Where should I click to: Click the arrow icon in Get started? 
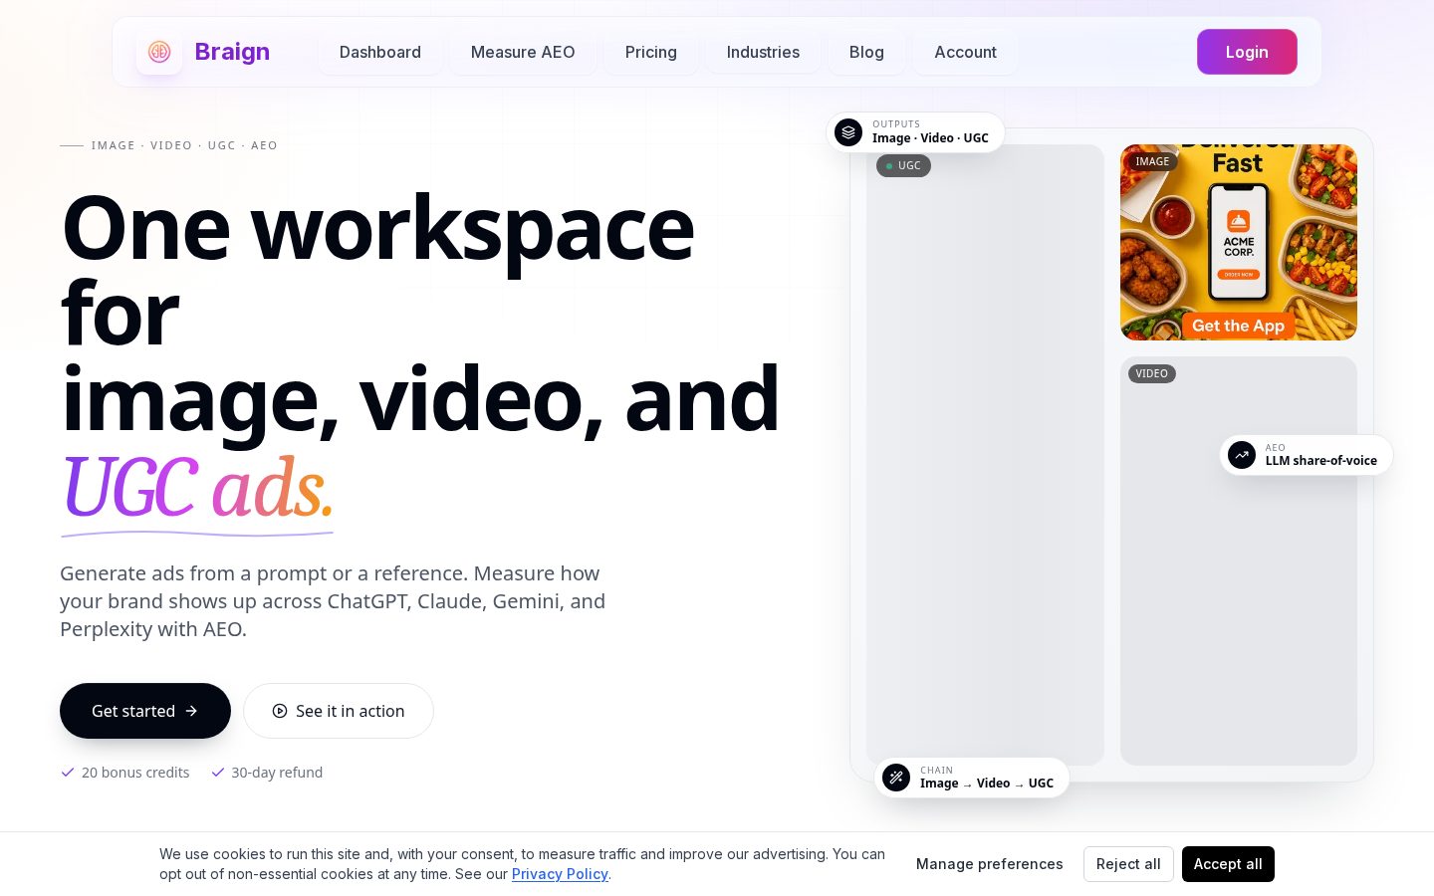pyautogui.click(x=191, y=711)
